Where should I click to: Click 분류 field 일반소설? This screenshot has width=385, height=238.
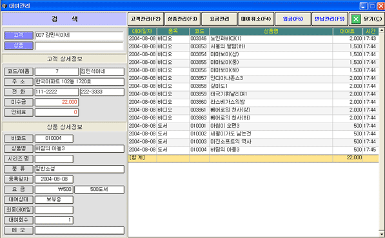pyautogui.click(x=79, y=169)
